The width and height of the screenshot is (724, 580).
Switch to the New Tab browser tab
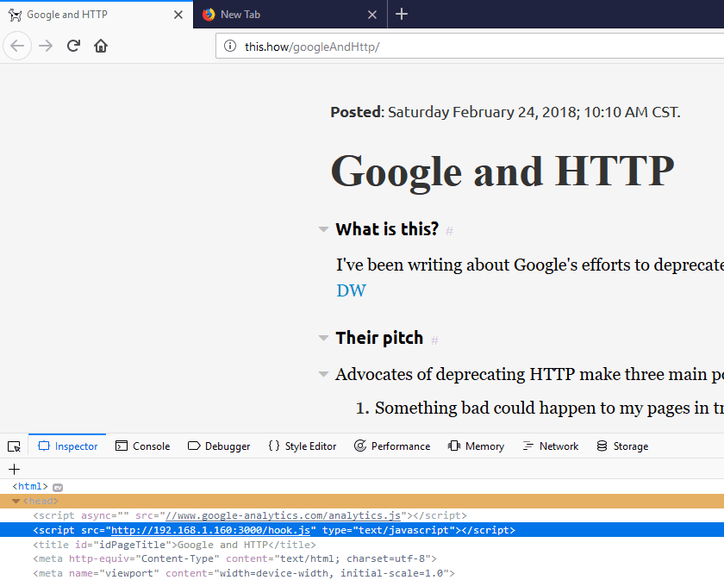290,15
